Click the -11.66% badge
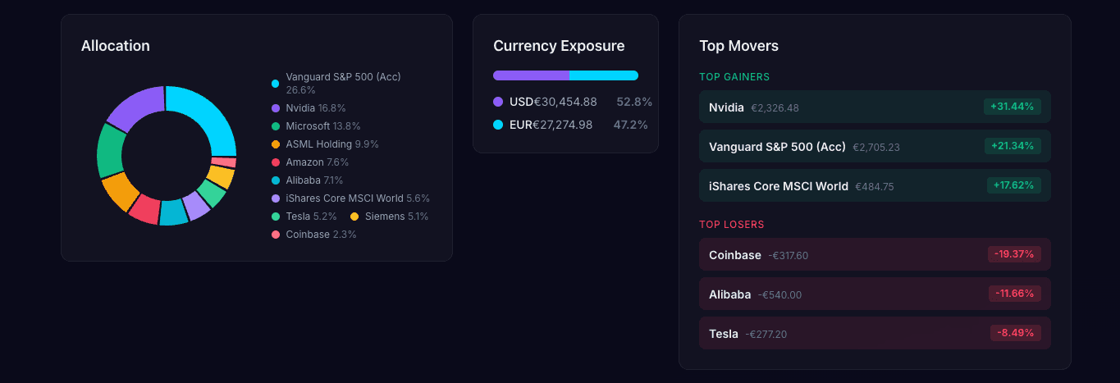The width and height of the screenshot is (1120, 383). [x=1015, y=294]
